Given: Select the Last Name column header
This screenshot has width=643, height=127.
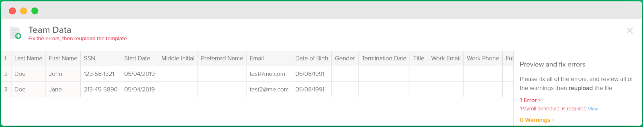Looking at the screenshot, I should tap(28, 58).
